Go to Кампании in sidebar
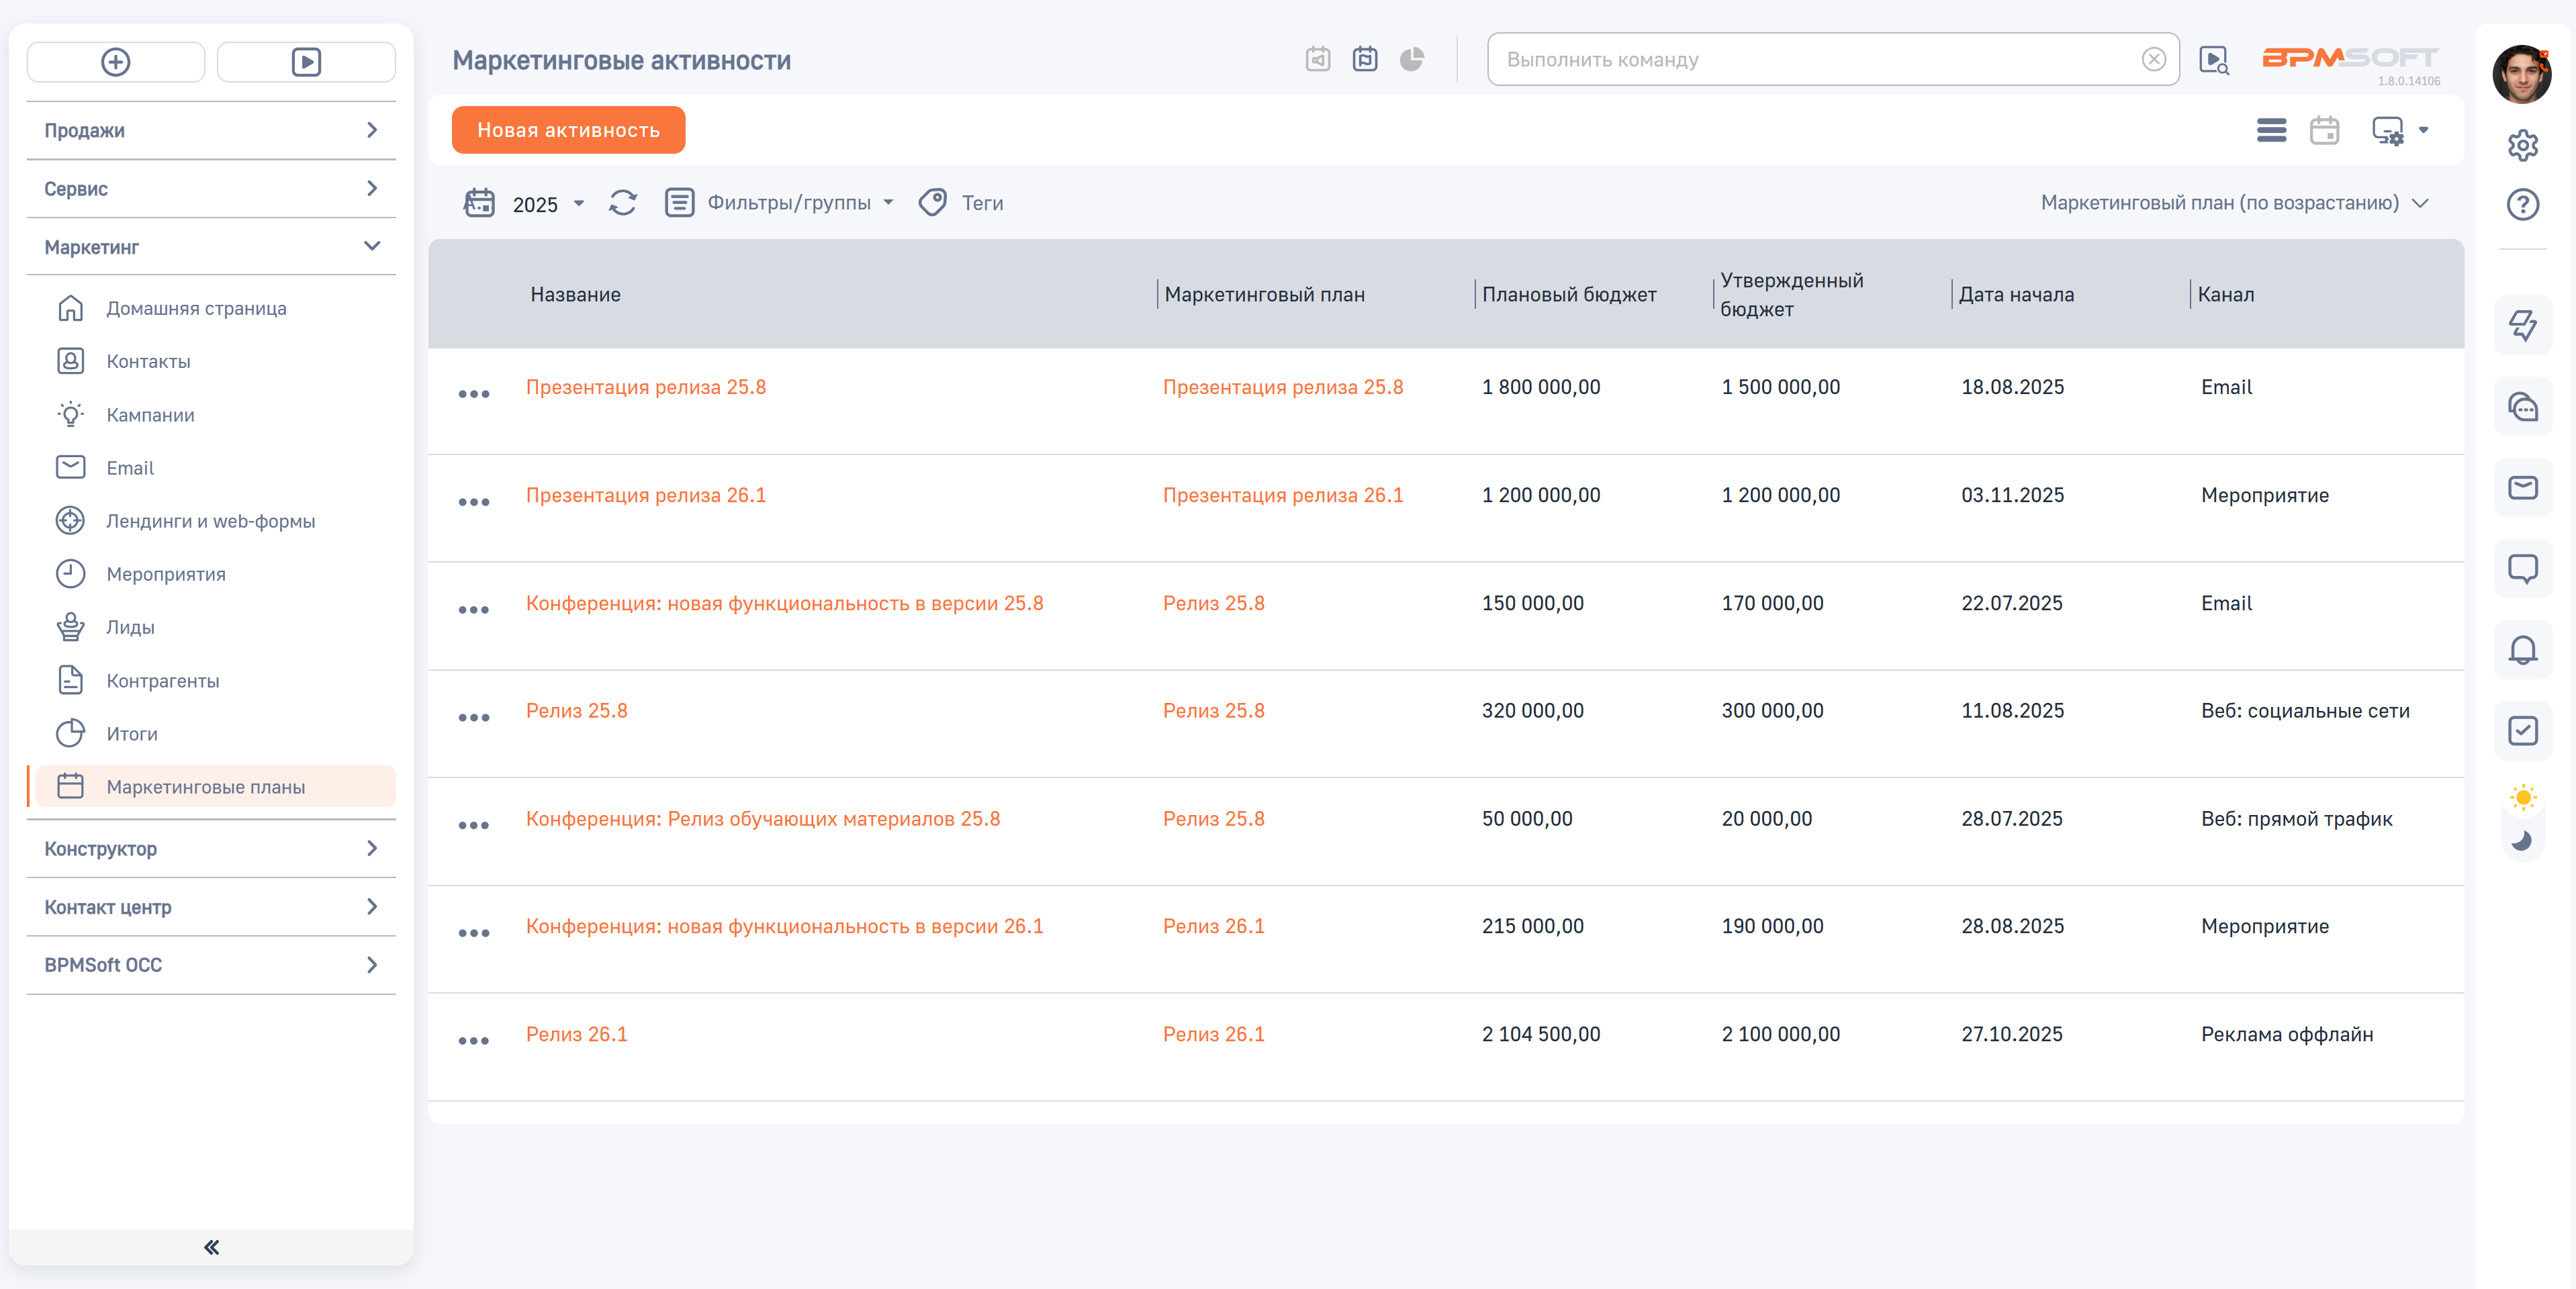This screenshot has width=2576, height=1289. 150,415
